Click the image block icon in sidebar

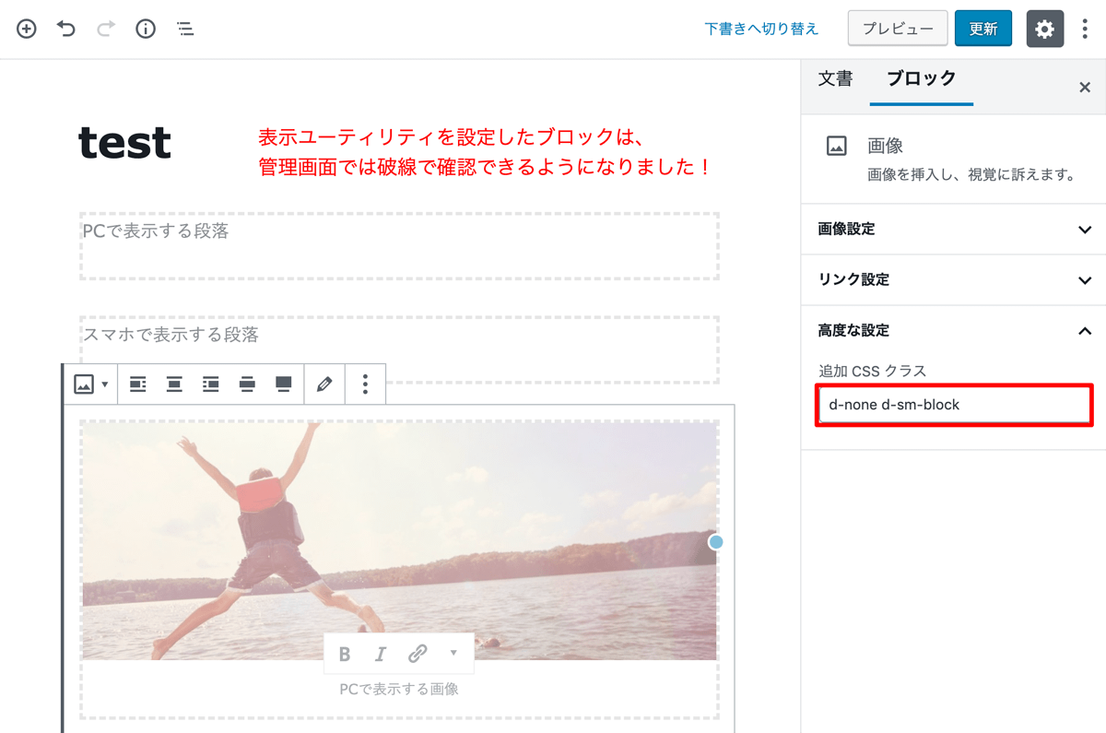[837, 146]
